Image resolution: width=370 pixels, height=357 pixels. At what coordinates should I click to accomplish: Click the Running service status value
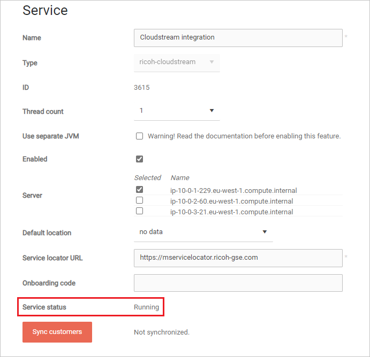tap(146, 307)
